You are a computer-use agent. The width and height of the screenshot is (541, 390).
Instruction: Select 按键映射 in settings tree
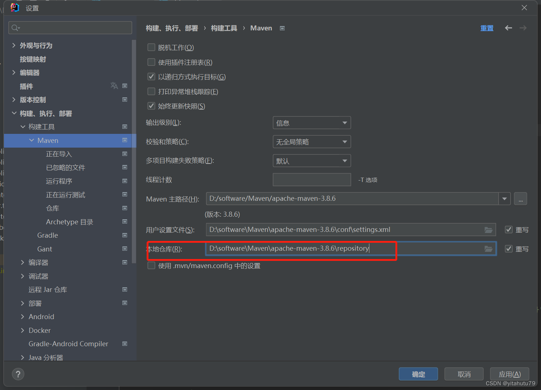point(33,59)
